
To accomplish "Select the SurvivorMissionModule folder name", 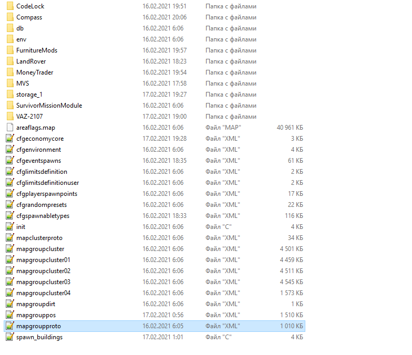I will (x=49, y=105).
